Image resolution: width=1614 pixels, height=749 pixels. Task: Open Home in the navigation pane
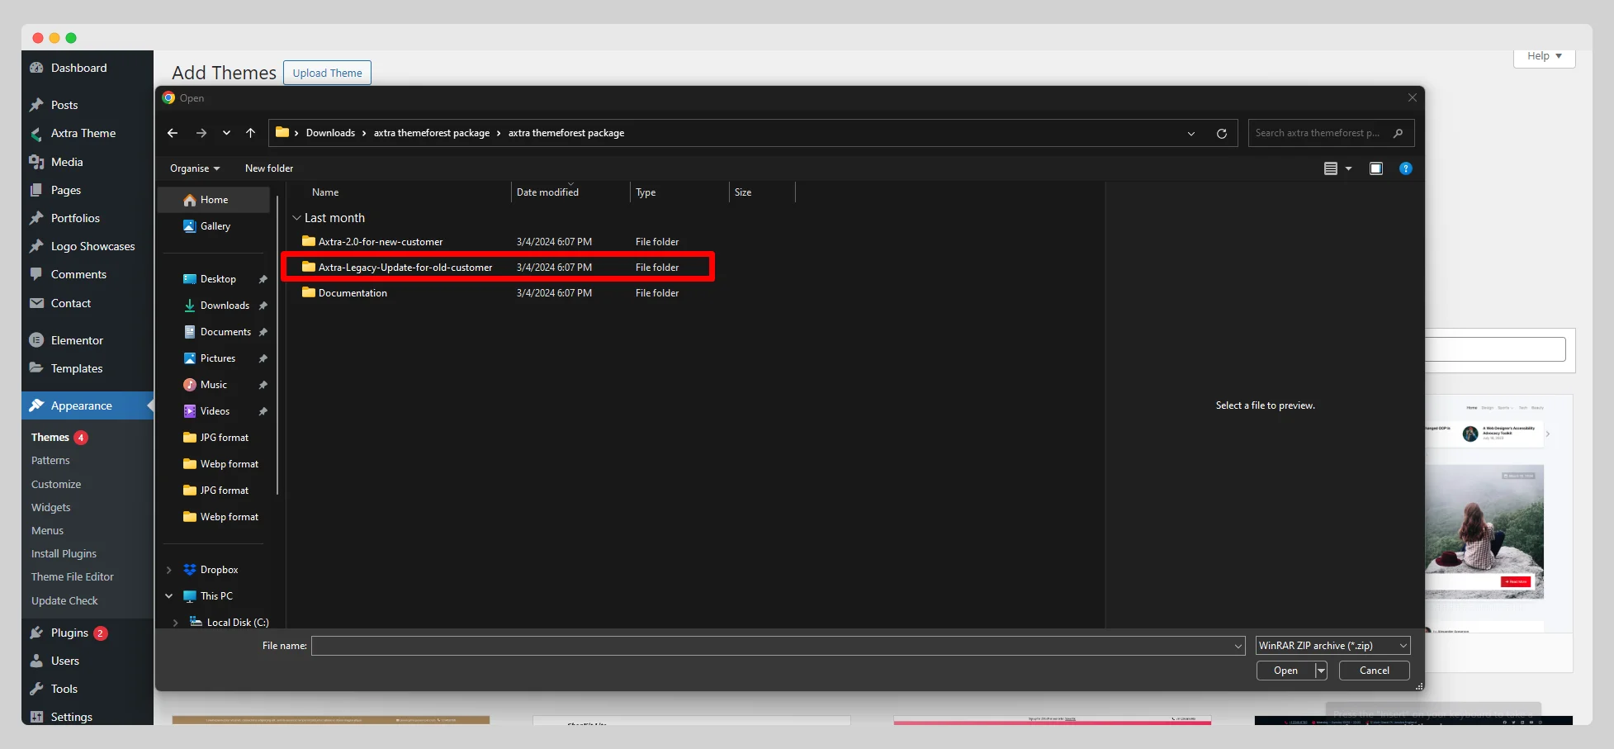(214, 200)
